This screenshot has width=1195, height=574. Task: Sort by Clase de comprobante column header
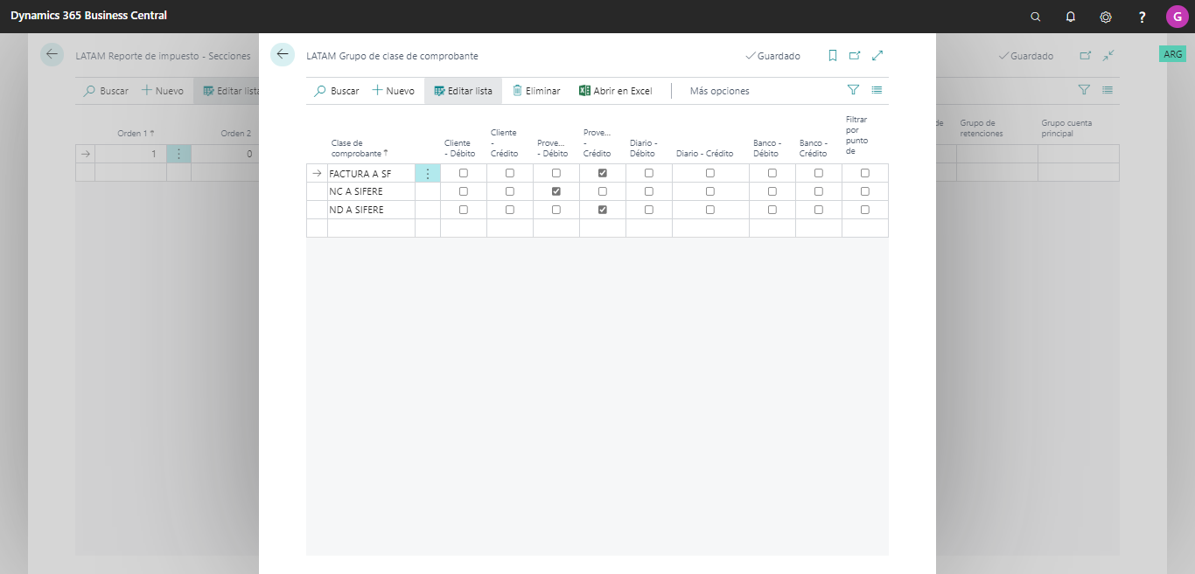359,148
